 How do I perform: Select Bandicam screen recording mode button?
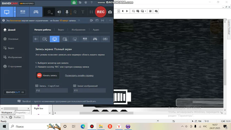(7, 12)
